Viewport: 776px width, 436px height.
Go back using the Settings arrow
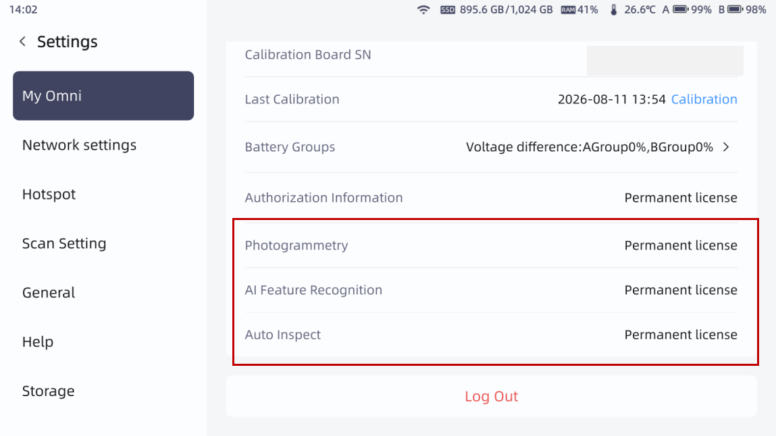[22, 42]
